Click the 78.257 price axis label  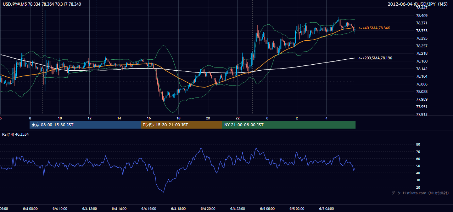point(422,46)
